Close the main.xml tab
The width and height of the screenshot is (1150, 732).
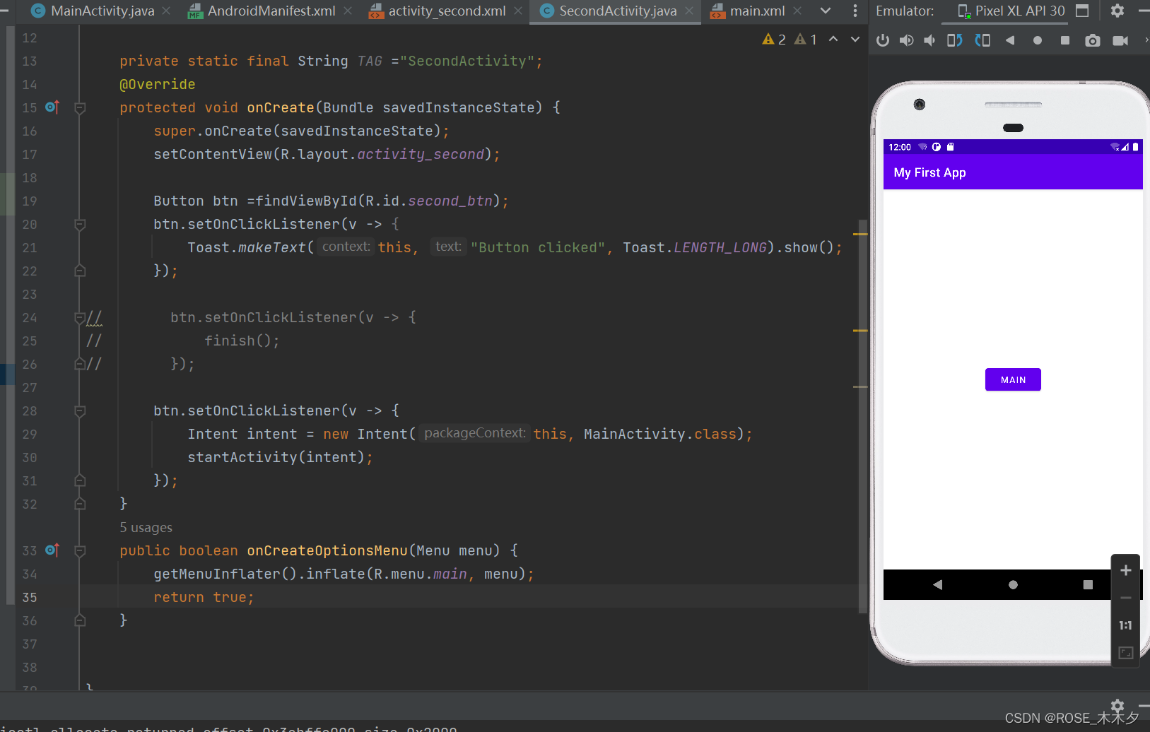[797, 11]
